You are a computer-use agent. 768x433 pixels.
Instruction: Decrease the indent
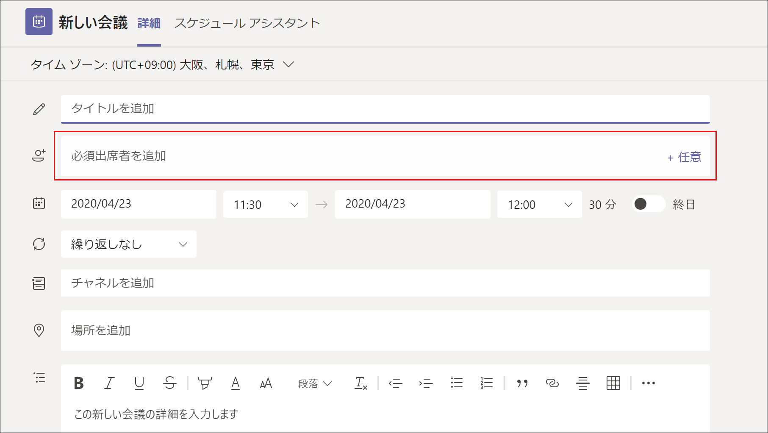point(396,383)
